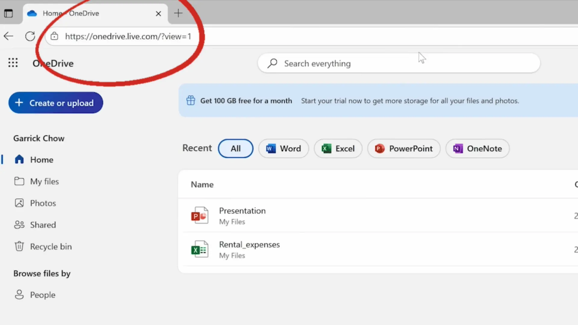Click the site lock info icon
Image resolution: width=578 pixels, height=325 pixels.
[x=54, y=36]
